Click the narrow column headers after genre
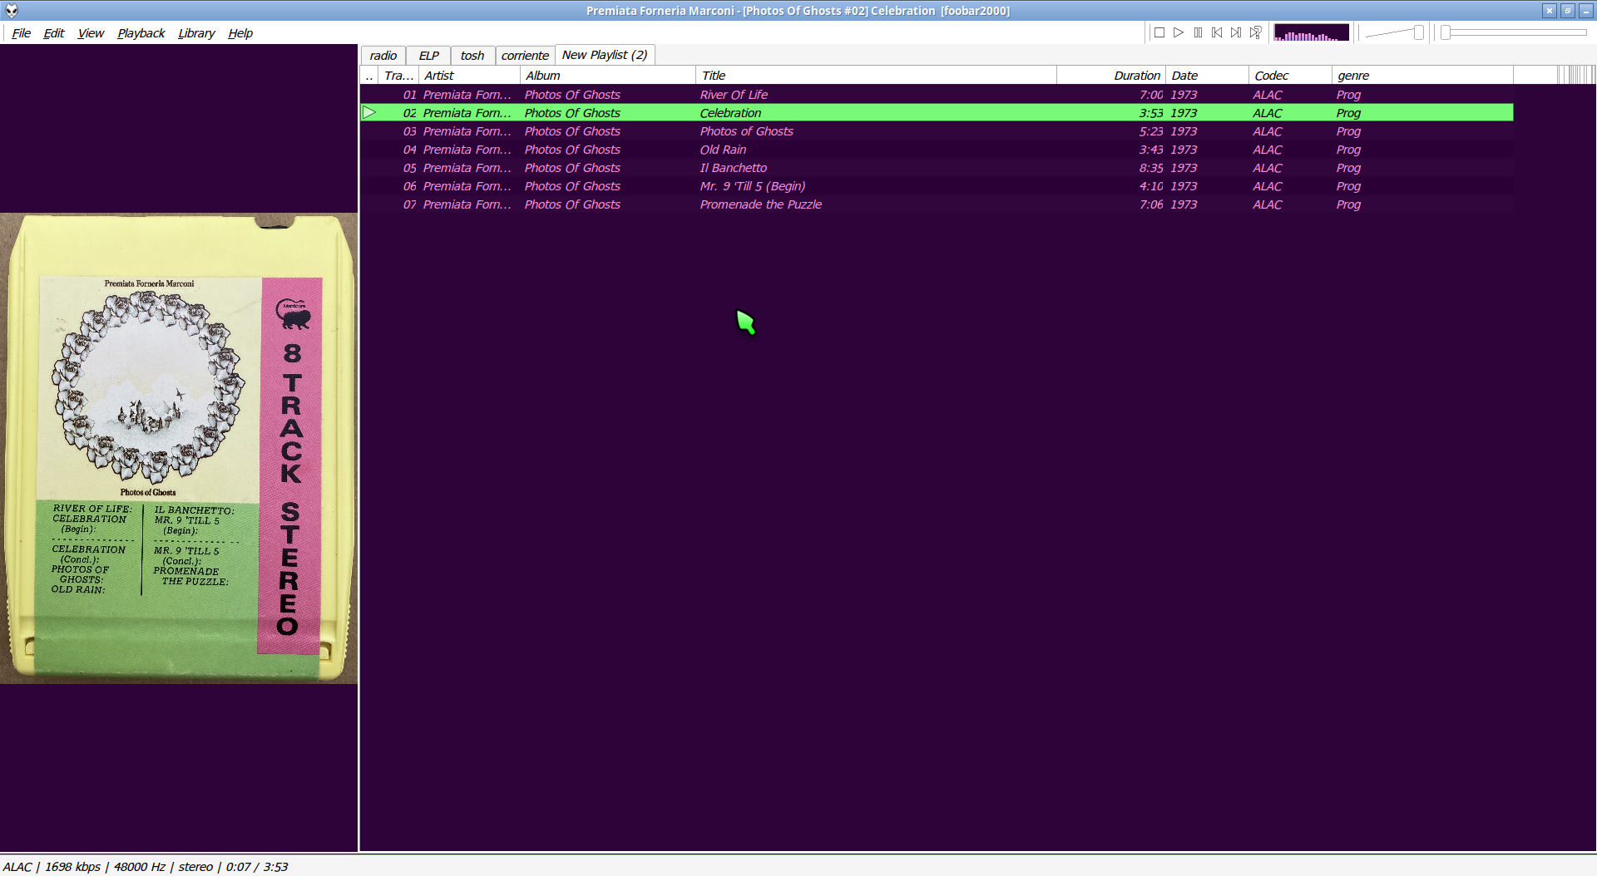This screenshot has height=876, width=1597. 1575,76
